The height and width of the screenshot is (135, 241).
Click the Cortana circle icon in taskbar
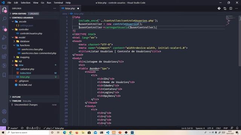click(52, 132)
